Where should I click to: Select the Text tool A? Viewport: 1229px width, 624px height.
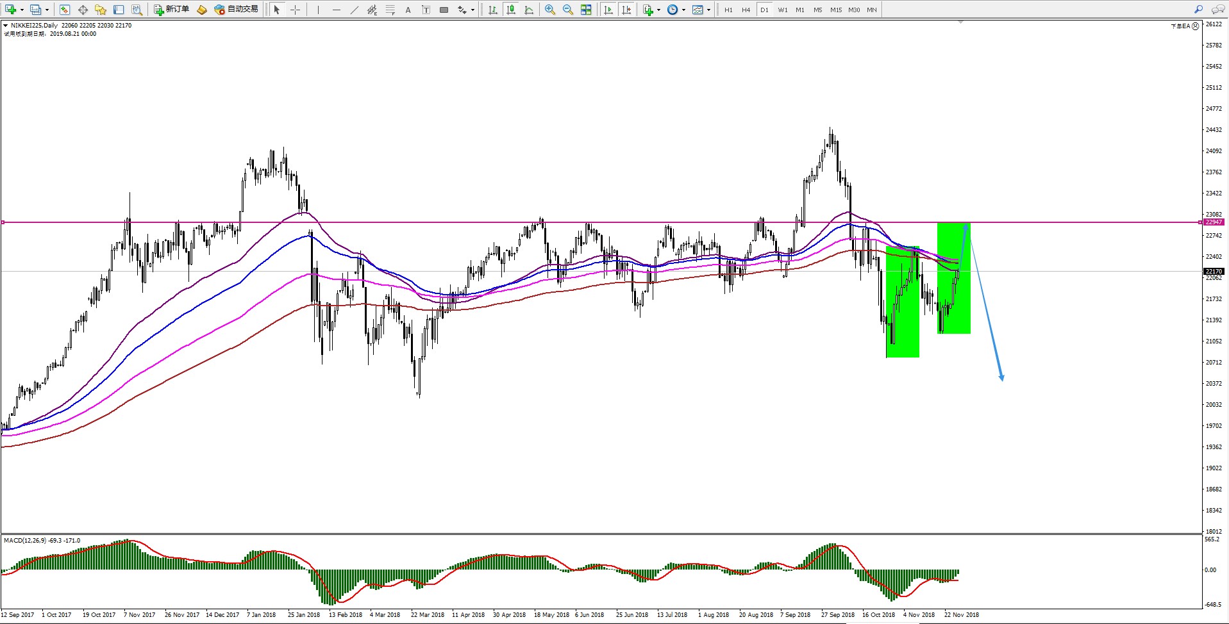(x=408, y=10)
